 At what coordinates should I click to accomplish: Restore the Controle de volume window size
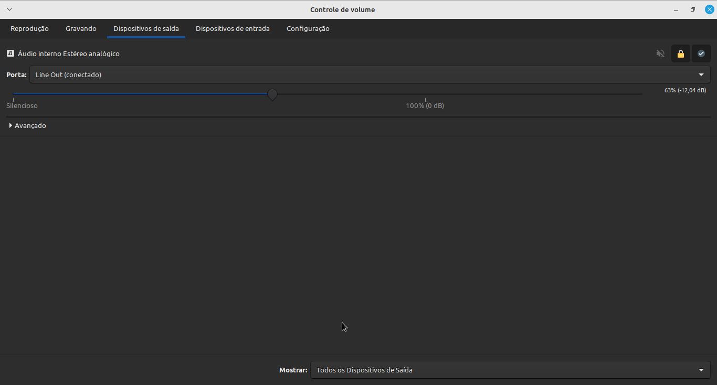(x=692, y=9)
